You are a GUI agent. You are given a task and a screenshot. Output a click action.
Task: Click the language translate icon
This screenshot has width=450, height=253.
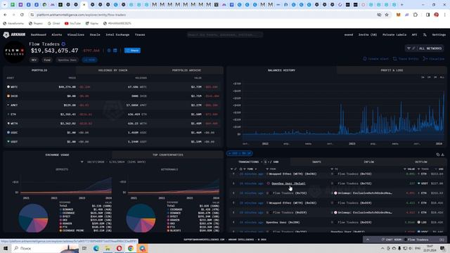coord(425,34)
